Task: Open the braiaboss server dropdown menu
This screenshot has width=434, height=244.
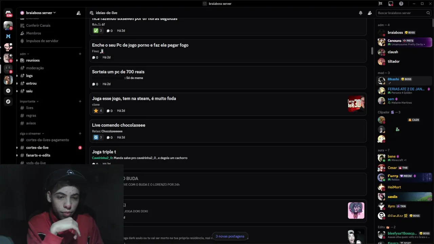Action: click(x=38, y=13)
